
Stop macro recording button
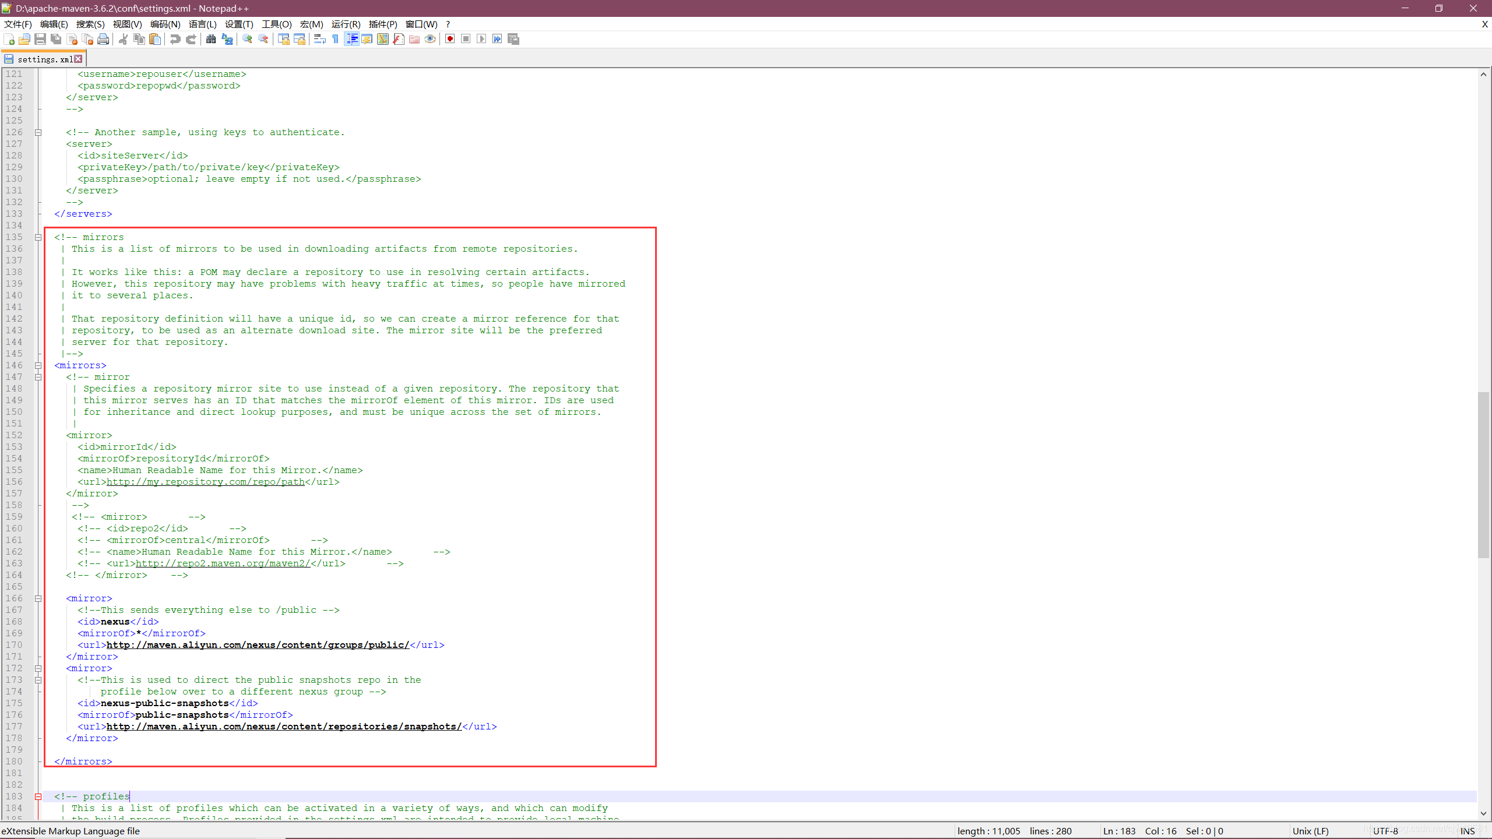[466, 39]
